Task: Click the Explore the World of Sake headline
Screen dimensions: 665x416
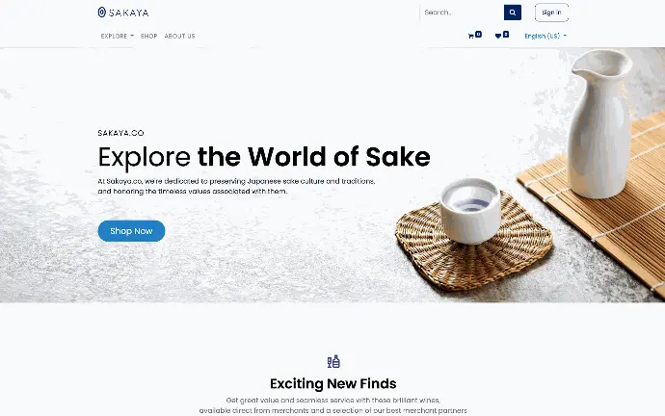Action: click(x=264, y=157)
